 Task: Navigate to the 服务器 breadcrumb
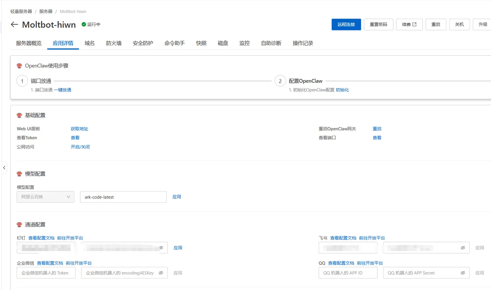pos(46,12)
